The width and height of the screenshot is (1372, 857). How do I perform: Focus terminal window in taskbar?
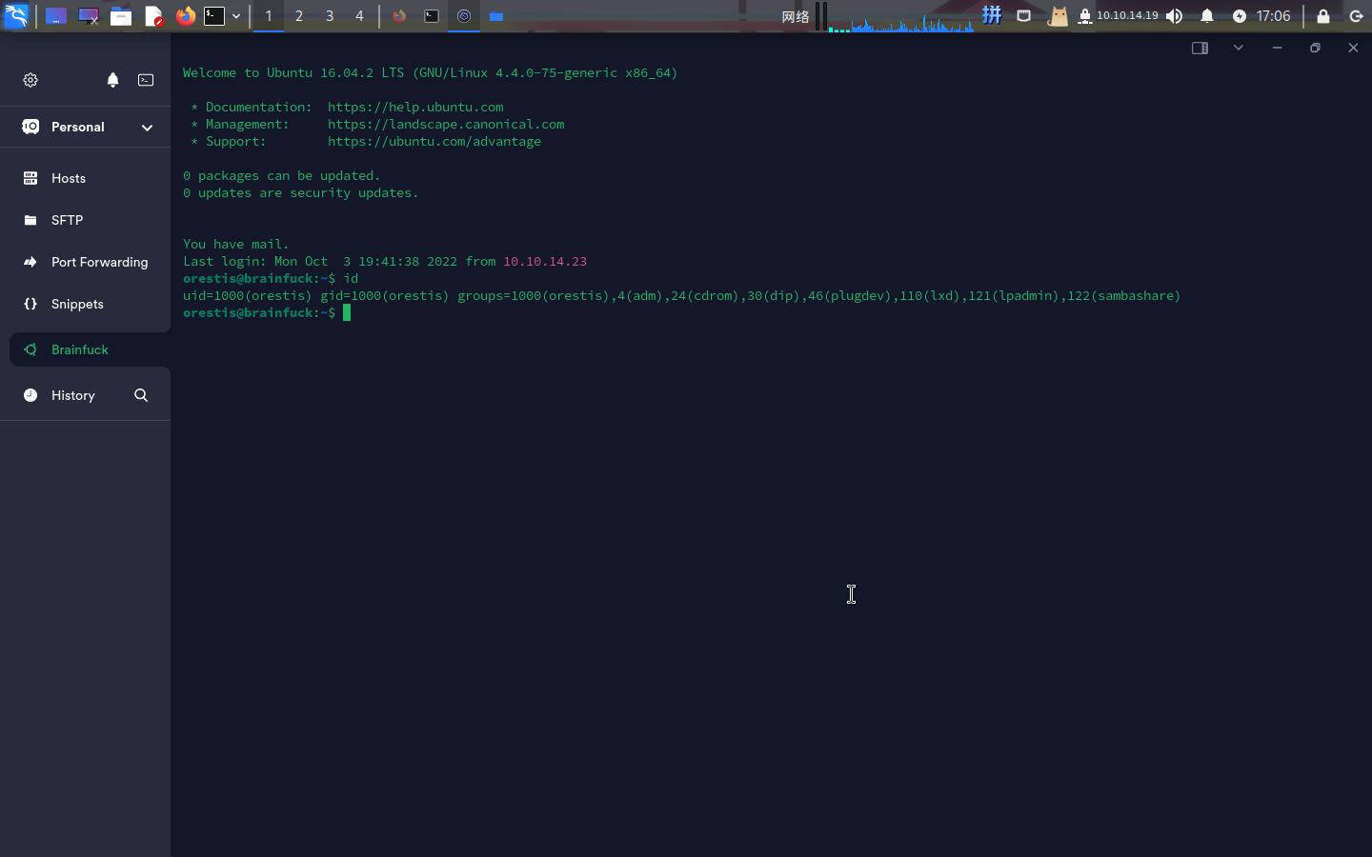pos(432,16)
